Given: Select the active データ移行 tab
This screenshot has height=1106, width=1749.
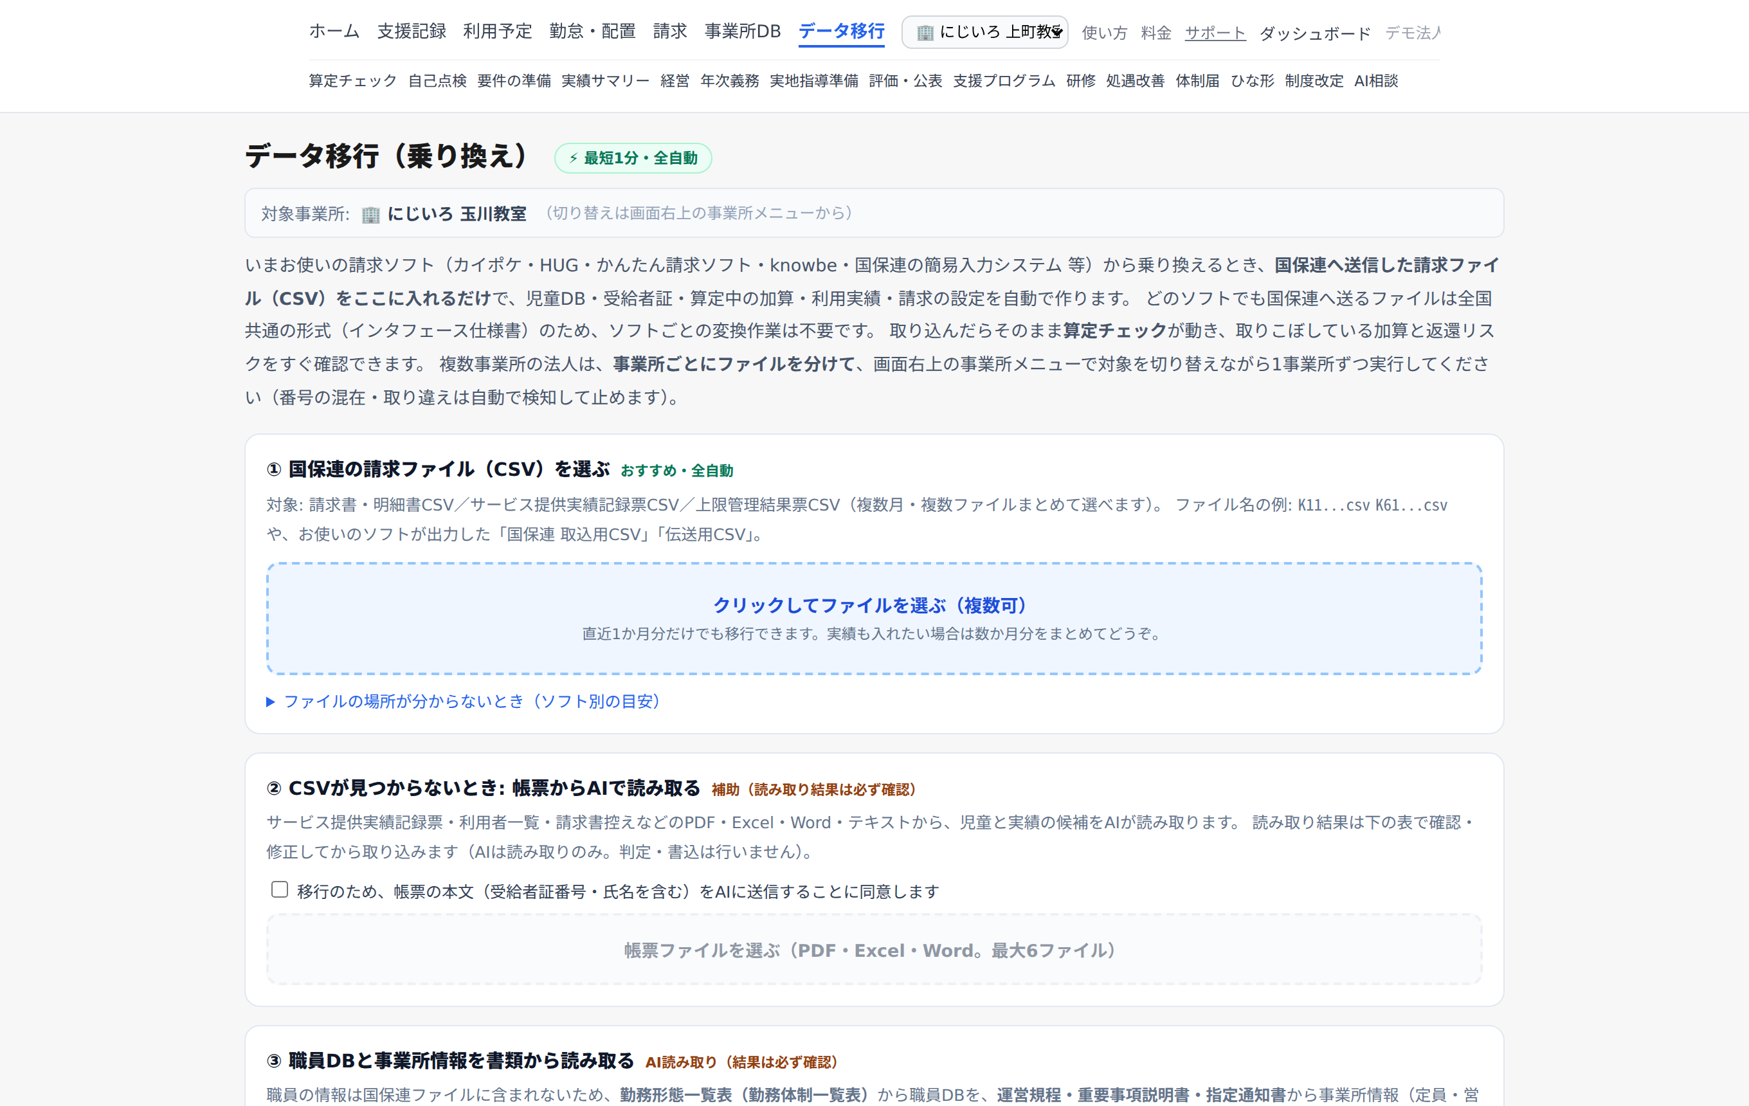Looking at the screenshot, I should click(x=841, y=32).
